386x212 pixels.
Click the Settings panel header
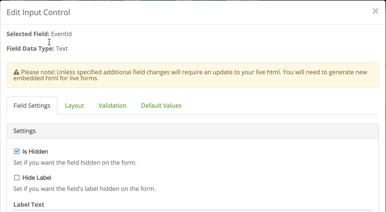192,131
